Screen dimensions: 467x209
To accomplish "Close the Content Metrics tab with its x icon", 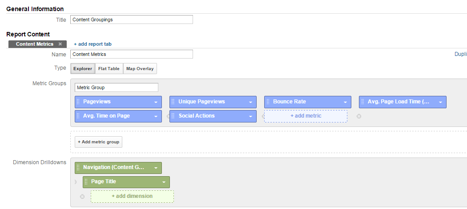I will (60, 44).
